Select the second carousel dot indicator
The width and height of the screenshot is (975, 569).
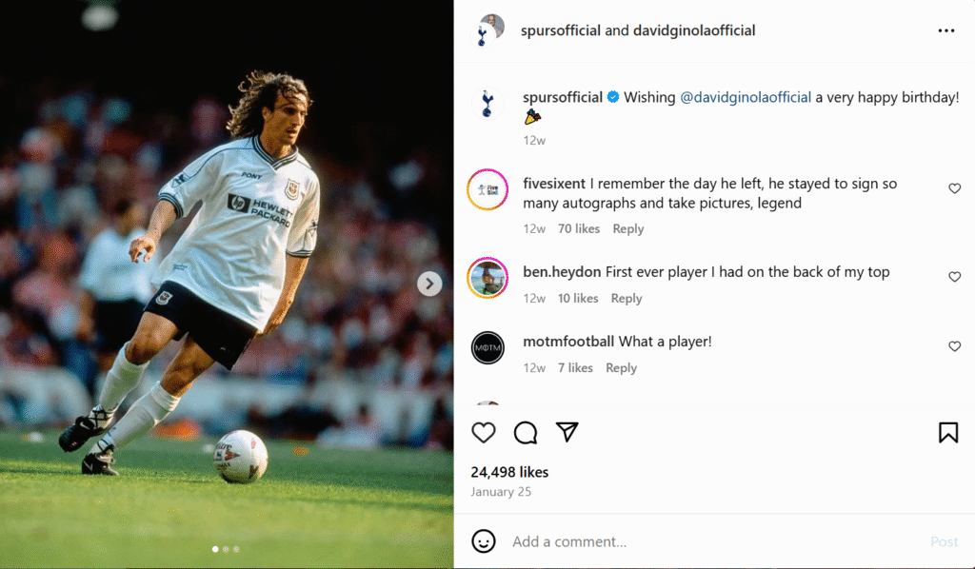(x=225, y=548)
